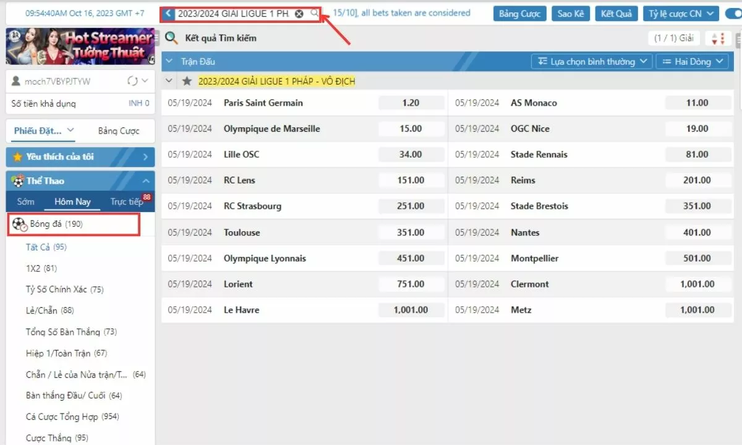The image size is (742, 445).
Task: Select Tỷ Số Chính Xác (75) market
Action: point(65,289)
